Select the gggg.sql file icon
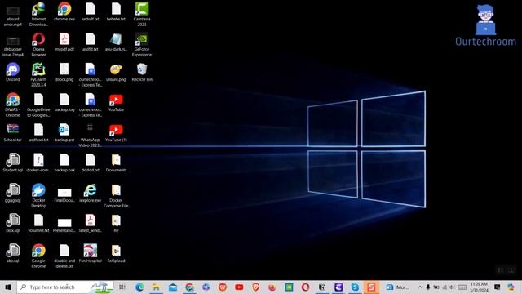Viewport: 522px width, 294px height. 13,193
